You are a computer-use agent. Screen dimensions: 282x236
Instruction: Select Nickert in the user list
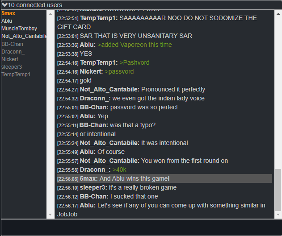pos(10,59)
